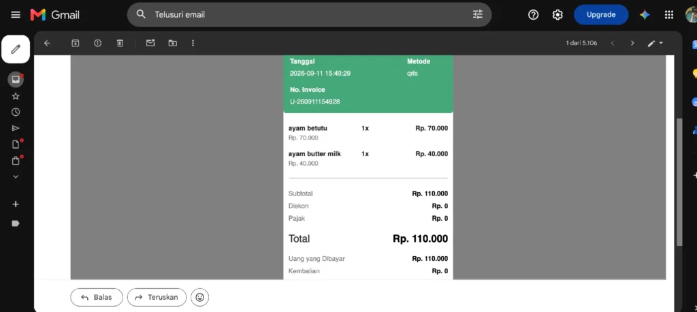Click the vertical scrollbar of the email
Viewport: 697px width, 312px height.
(x=679, y=182)
